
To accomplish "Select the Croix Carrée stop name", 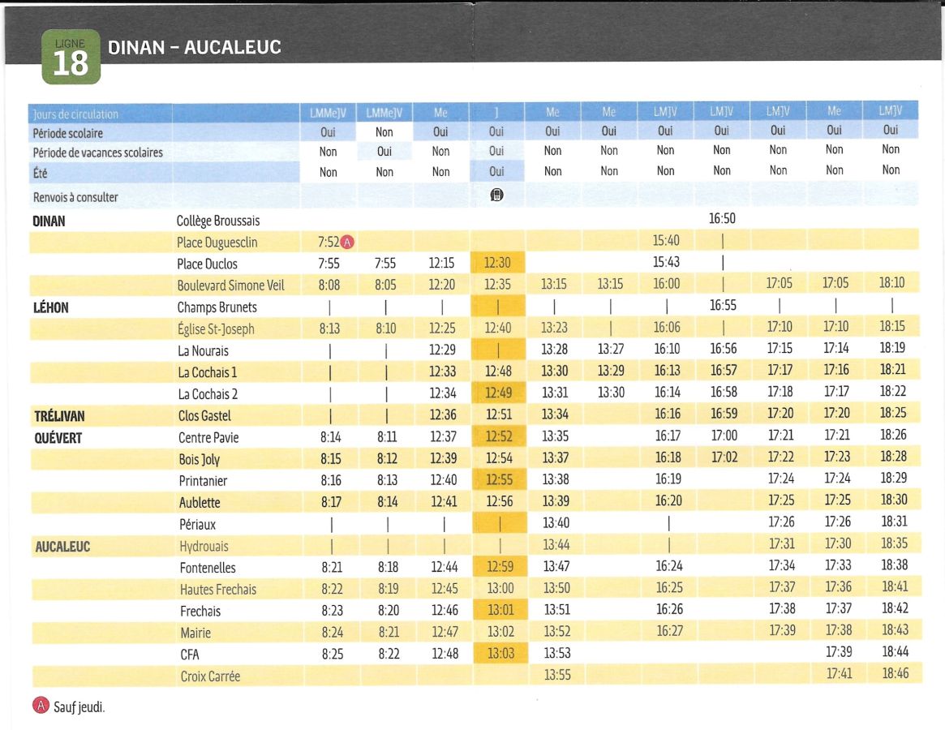I will (x=210, y=676).
